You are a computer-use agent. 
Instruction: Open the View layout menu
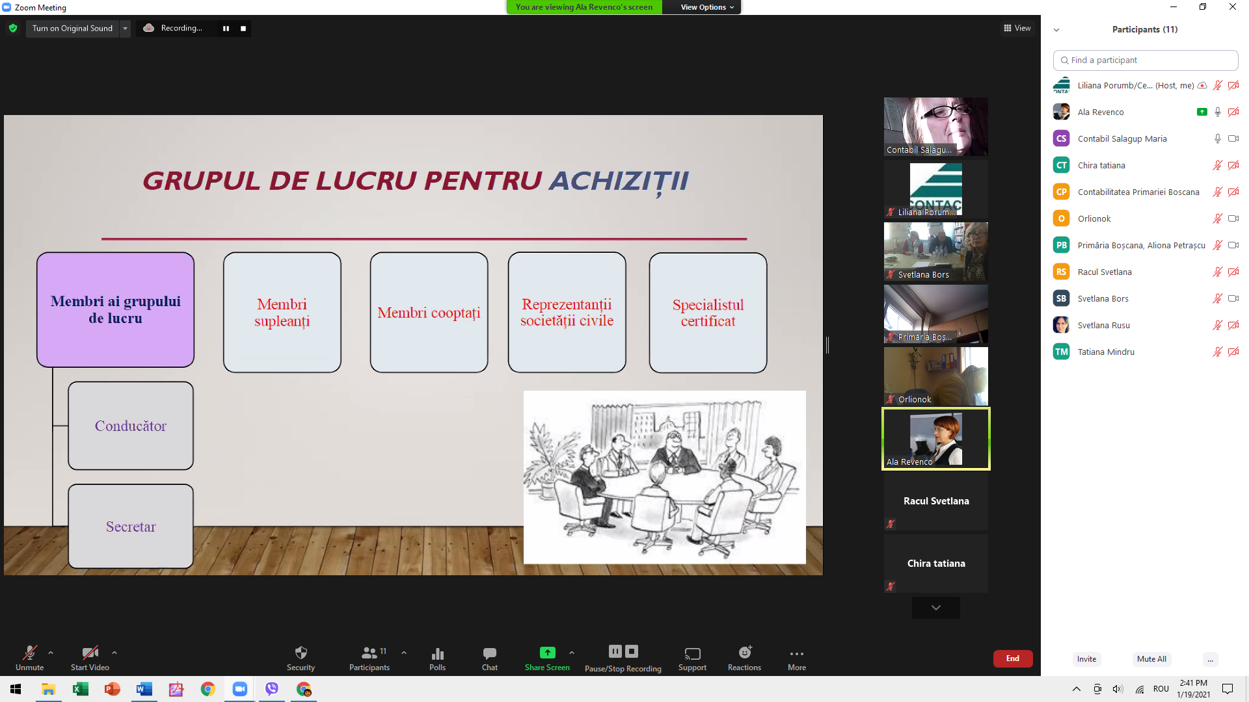tap(1017, 28)
